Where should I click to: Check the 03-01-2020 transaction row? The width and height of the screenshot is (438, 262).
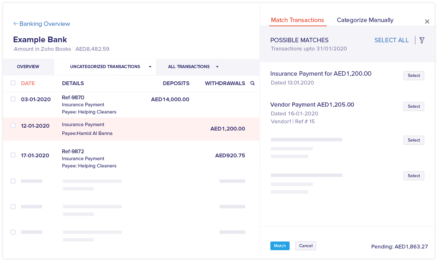[13, 99]
